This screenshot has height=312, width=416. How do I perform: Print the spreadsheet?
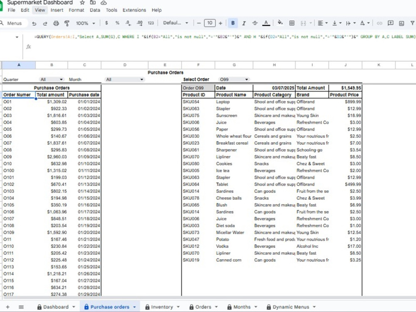[x=55, y=23]
